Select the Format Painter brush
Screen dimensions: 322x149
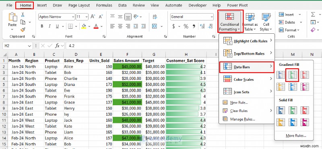tap(23, 29)
